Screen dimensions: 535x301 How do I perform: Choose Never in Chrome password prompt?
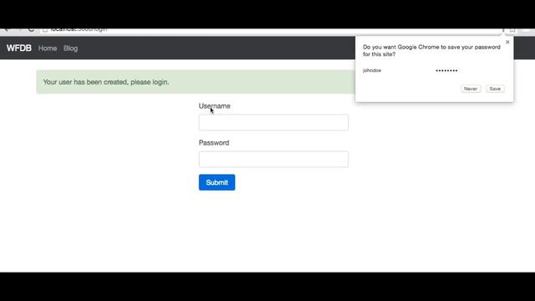click(471, 89)
